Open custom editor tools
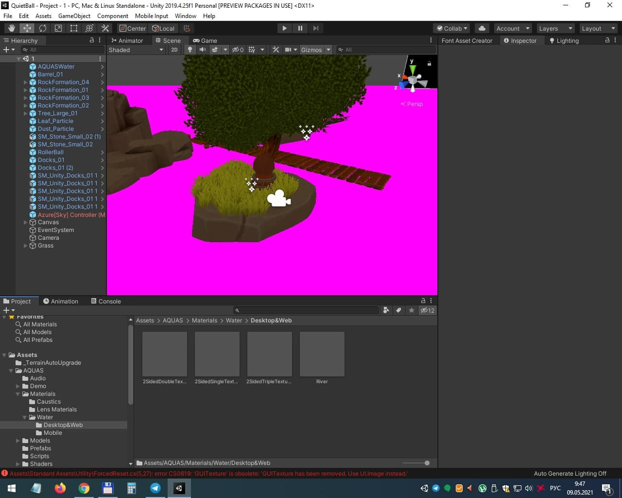The width and height of the screenshot is (622, 498). [x=105, y=28]
